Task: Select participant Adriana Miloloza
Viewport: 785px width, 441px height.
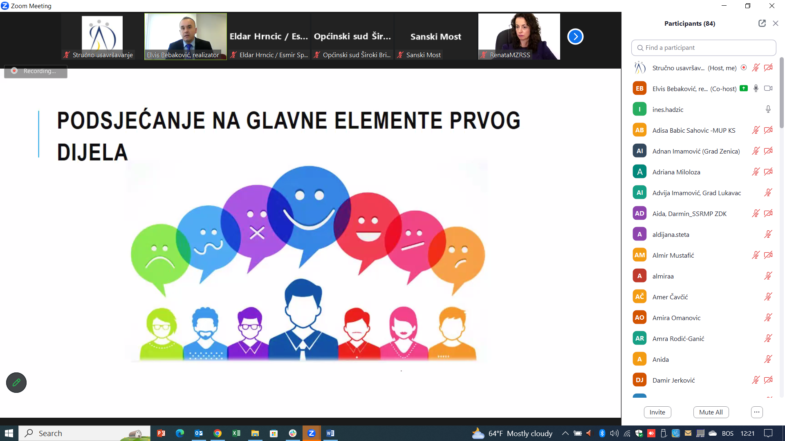Action: click(x=702, y=171)
